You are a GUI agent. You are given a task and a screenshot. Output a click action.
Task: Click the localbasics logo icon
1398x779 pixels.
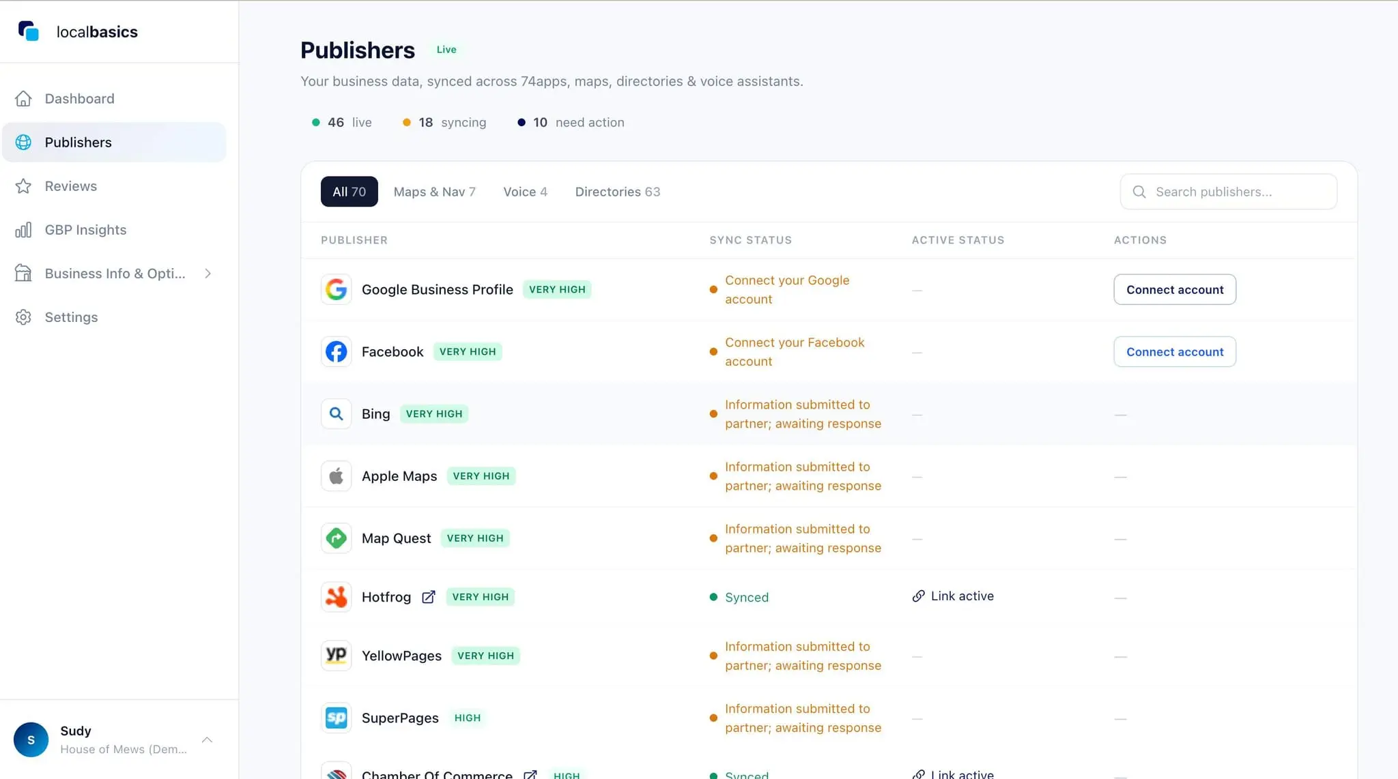pyautogui.click(x=29, y=31)
